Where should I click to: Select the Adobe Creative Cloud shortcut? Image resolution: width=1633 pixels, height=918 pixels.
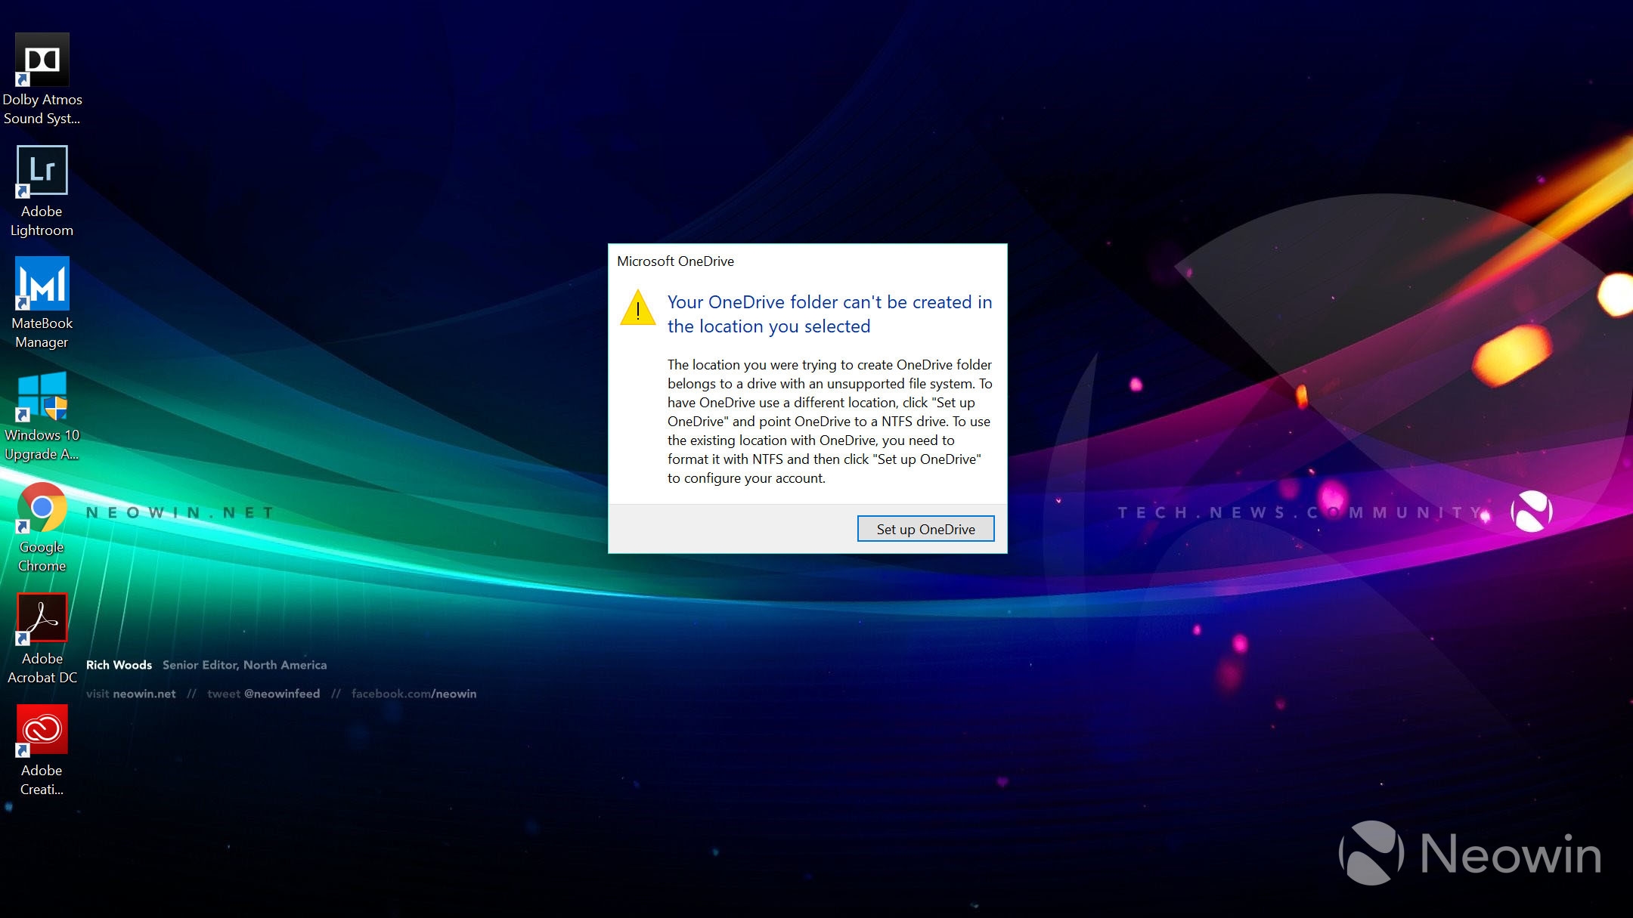click(42, 731)
